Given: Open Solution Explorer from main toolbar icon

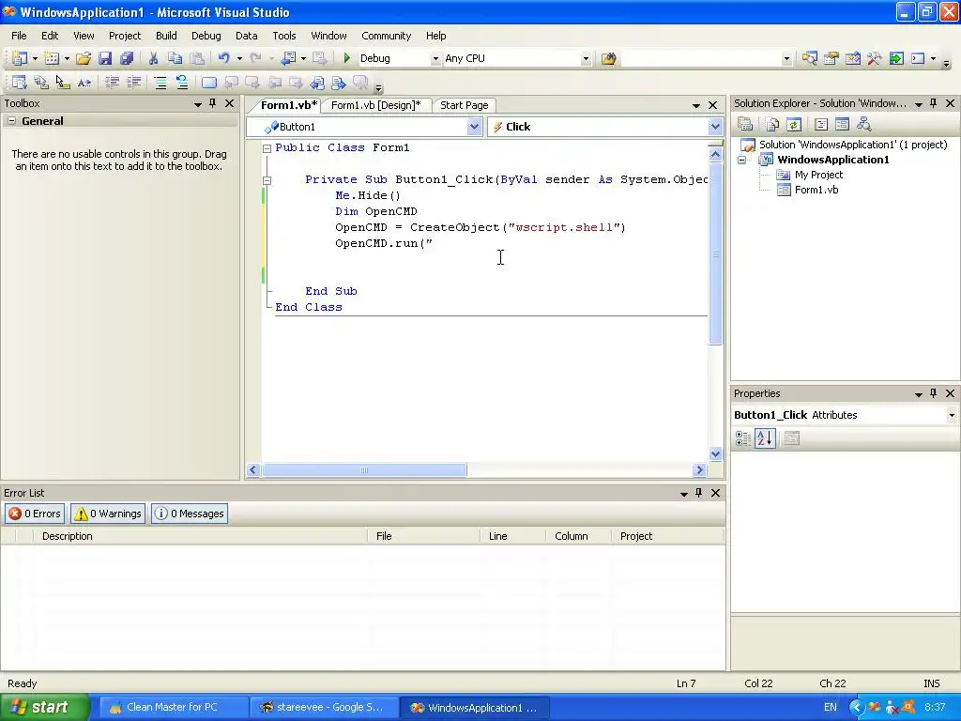Looking at the screenshot, I should tap(810, 58).
